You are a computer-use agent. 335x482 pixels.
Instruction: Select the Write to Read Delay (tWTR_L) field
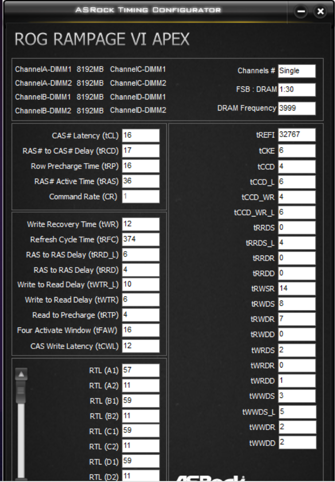(x=141, y=284)
